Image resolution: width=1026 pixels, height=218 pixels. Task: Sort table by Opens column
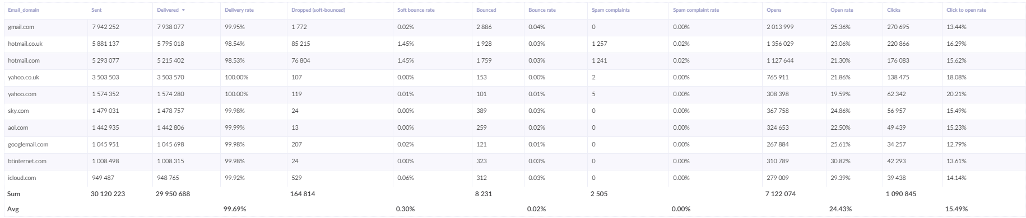tap(774, 11)
